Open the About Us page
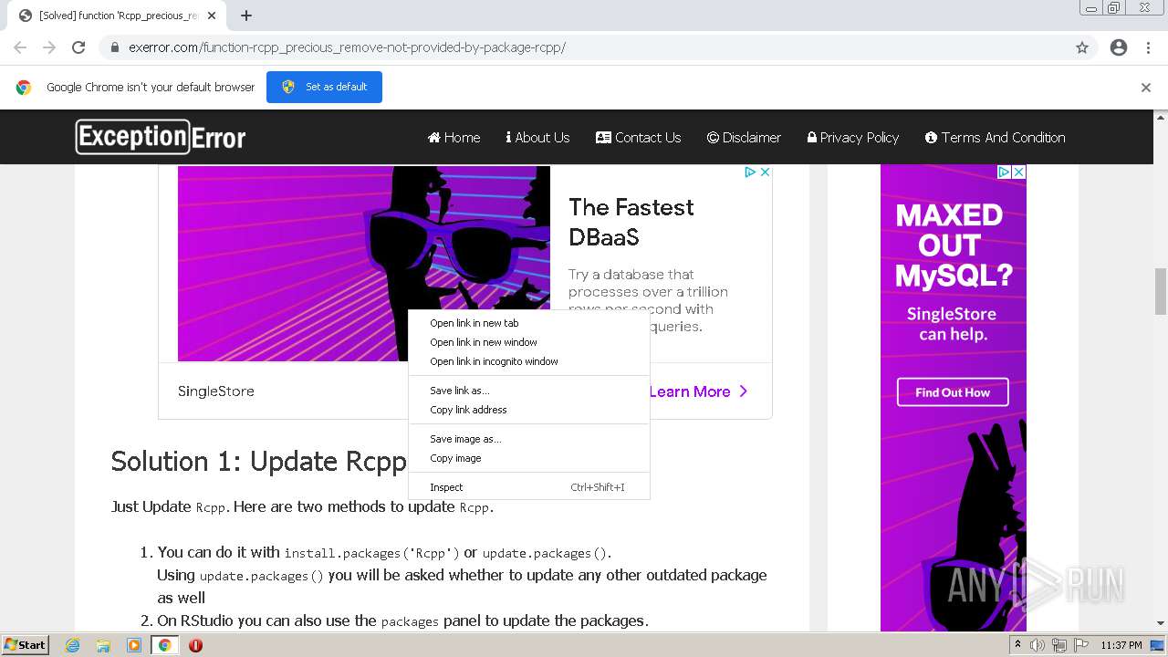The height and width of the screenshot is (657, 1168). (537, 138)
